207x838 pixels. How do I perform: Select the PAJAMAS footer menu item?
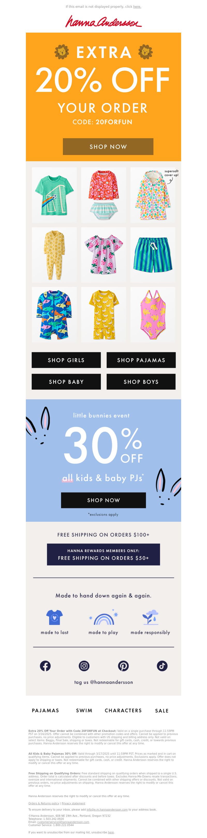[x=46, y=710]
